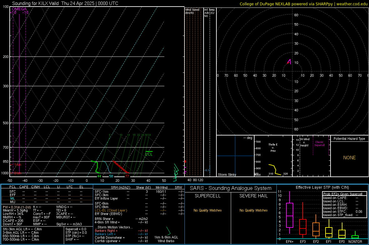Click the 'Effective Layer STP (with CIN)' title
The image size is (369, 245).
(x=322, y=187)
